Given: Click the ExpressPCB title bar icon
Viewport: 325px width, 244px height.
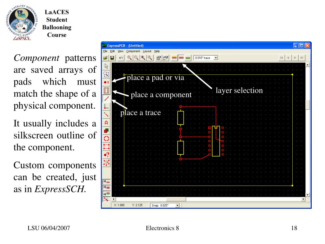Looking at the screenshot, I should click(104, 45).
